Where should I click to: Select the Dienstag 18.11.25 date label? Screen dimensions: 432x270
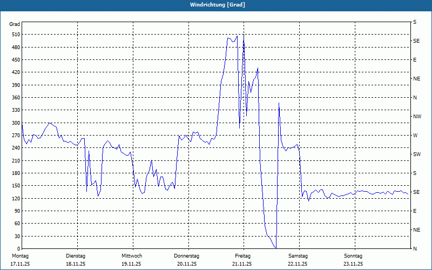(x=76, y=260)
